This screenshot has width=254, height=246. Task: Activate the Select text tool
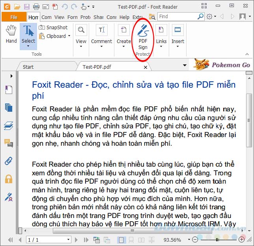click(28, 36)
